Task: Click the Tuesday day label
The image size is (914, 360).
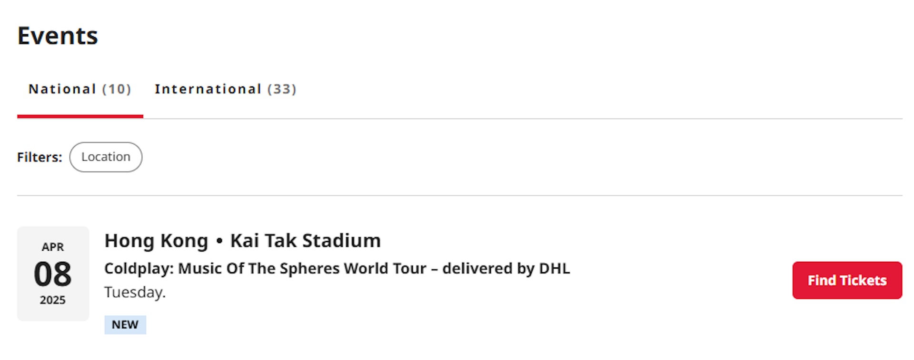Action: click(x=135, y=292)
